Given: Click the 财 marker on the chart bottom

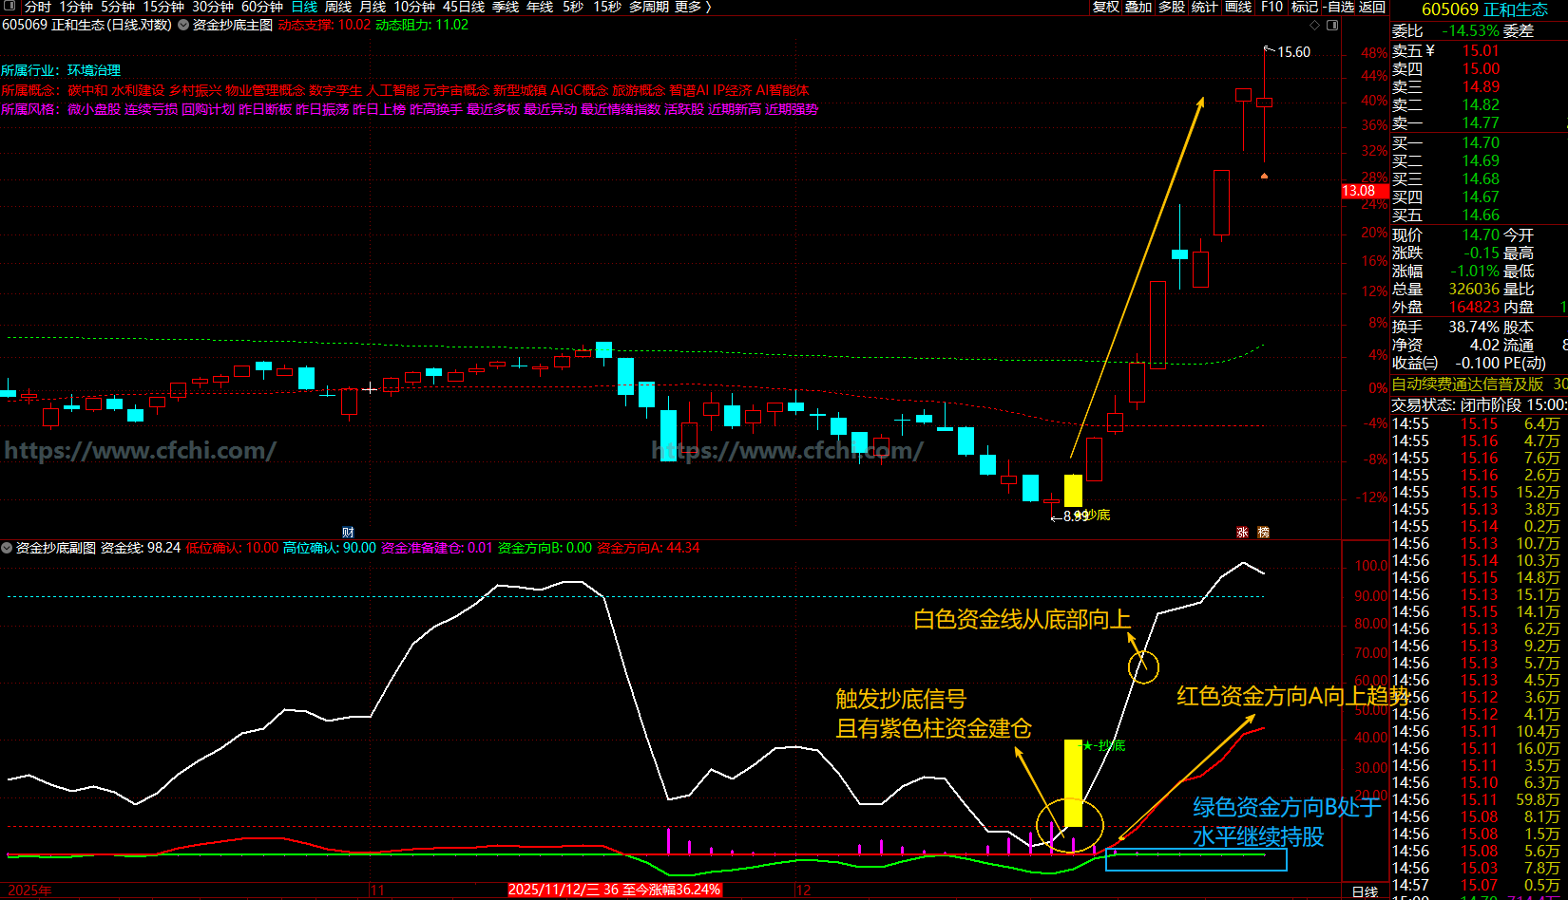Looking at the screenshot, I should pos(348,533).
